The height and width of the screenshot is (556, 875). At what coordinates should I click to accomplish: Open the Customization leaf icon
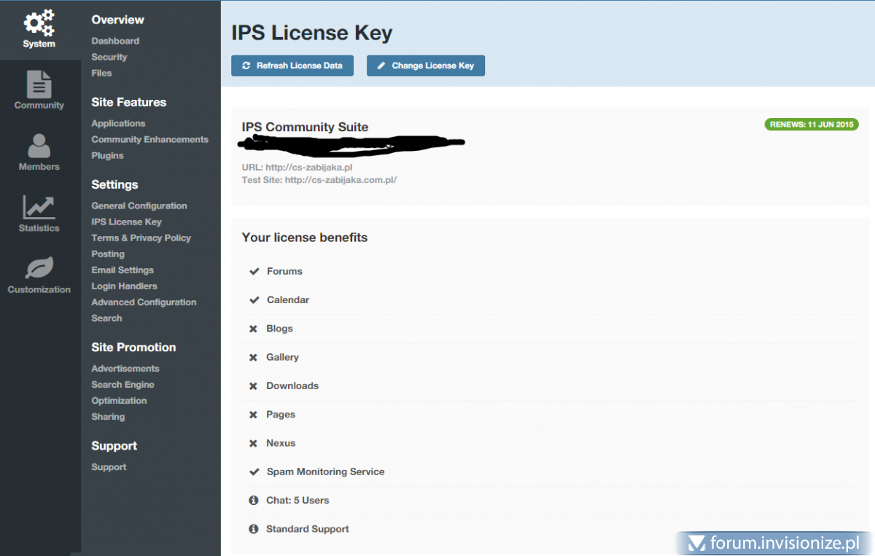(x=39, y=269)
